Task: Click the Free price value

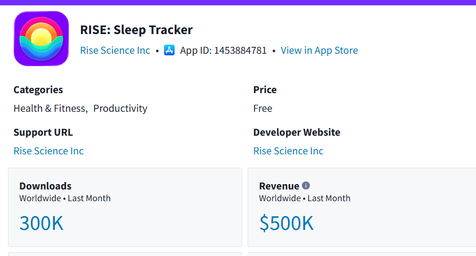Action: pyautogui.click(x=262, y=109)
